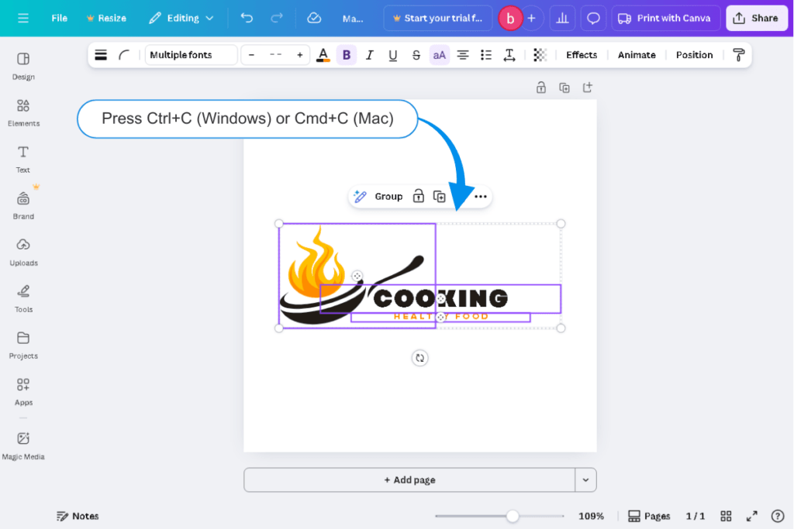Open the Add page dropdown arrow
The height and width of the screenshot is (529, 794).
[x=586, y=480]
